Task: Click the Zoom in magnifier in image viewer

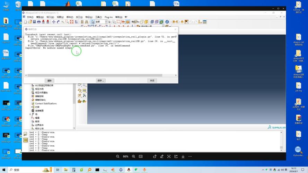Action: [134, 156]
